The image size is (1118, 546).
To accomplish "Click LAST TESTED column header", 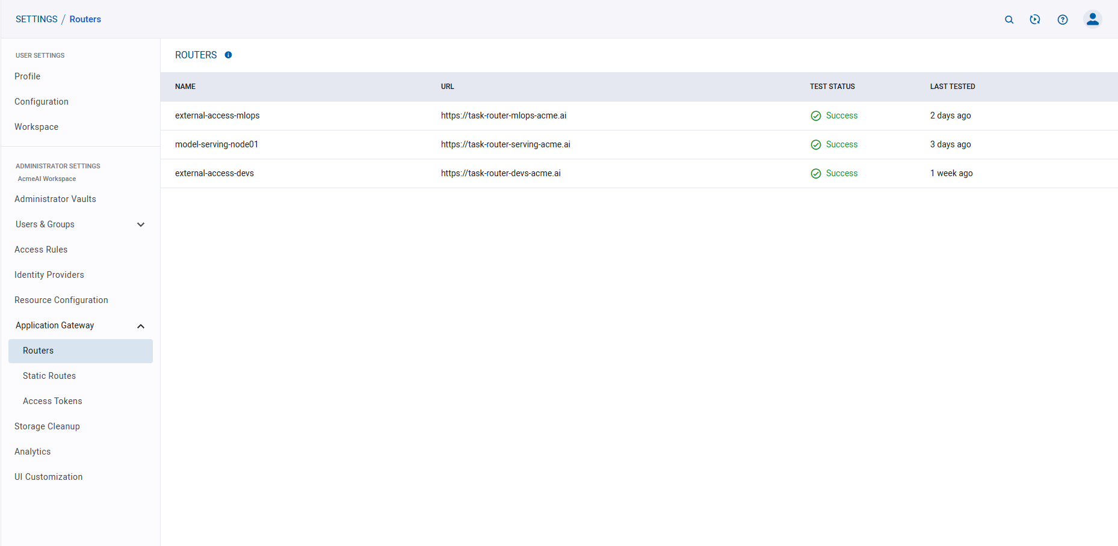I will [953, 87].
